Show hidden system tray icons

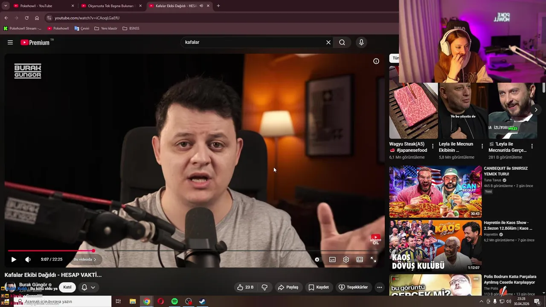point(482,301)
